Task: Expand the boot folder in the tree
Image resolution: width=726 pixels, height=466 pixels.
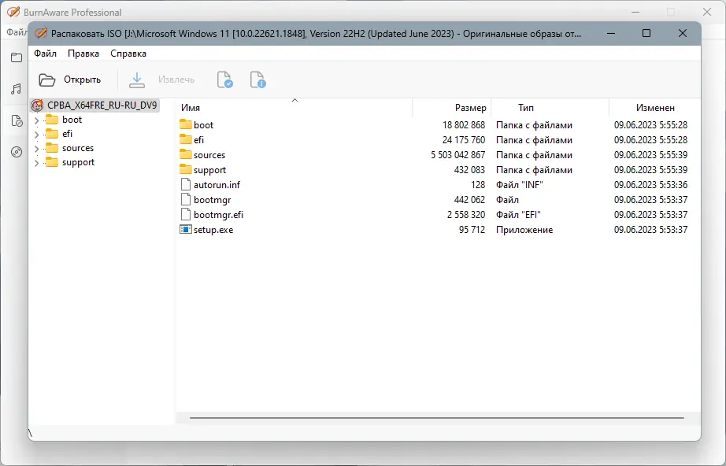Action: [36, 120]
